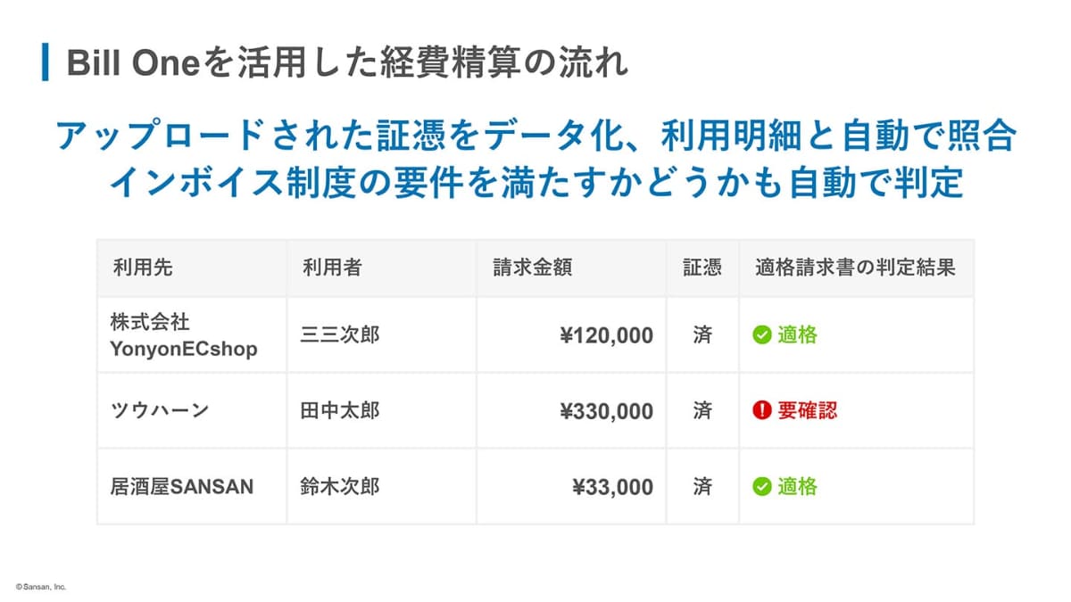Image resolution: width=1071 pixels, height=602 pixels.
Task: Click the 証憑 column header
Action: pos(702,268)
